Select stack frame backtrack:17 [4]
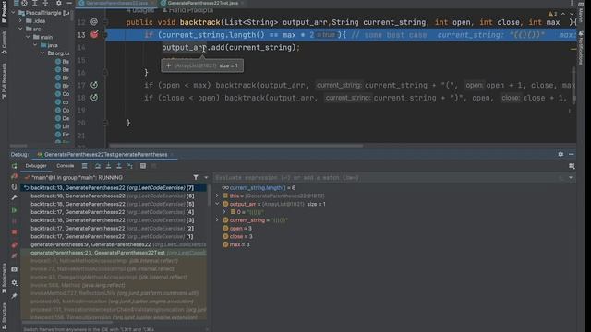The width and height of the screenshot is (591, 332). pos(113,212)
